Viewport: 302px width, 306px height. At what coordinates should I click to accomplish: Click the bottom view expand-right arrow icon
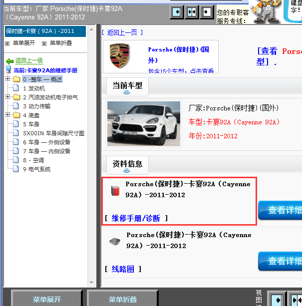(x=277, y=300)
